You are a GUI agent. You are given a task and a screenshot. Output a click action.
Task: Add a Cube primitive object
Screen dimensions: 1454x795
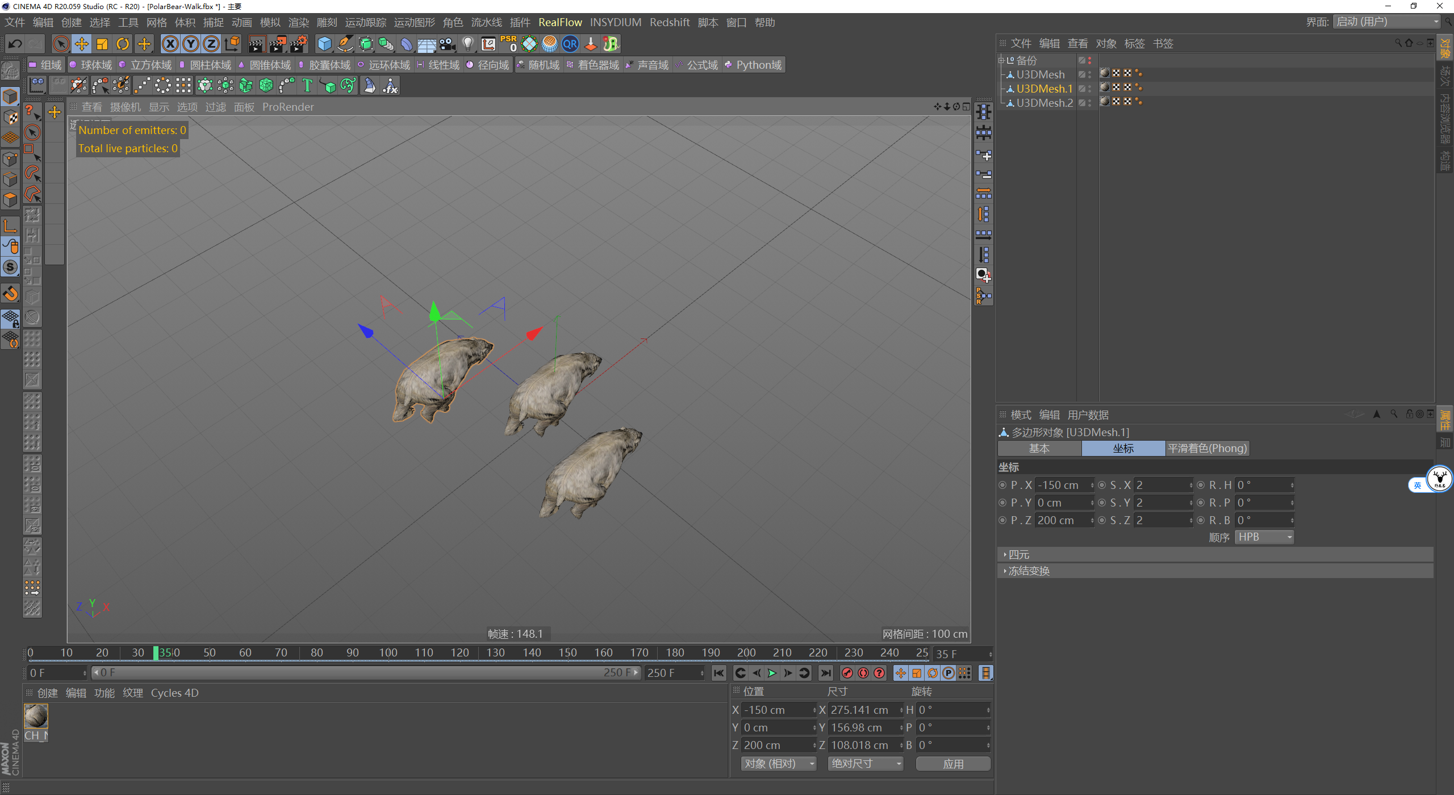coord(324,44)
